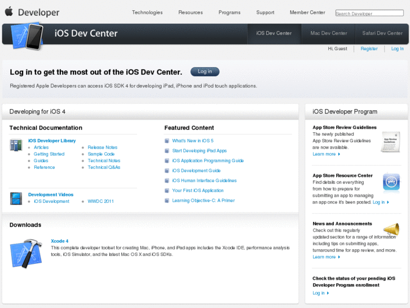The height and width of the screenshot is (308, 410).
Task: Click the blue Log in button in the banner
Action: point(205,72)
